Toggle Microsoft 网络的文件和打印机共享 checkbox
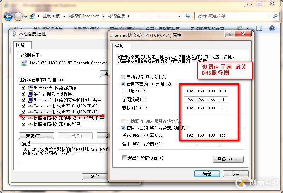The height and width of the screenshot is (193, 283). [x=23, y=100]
